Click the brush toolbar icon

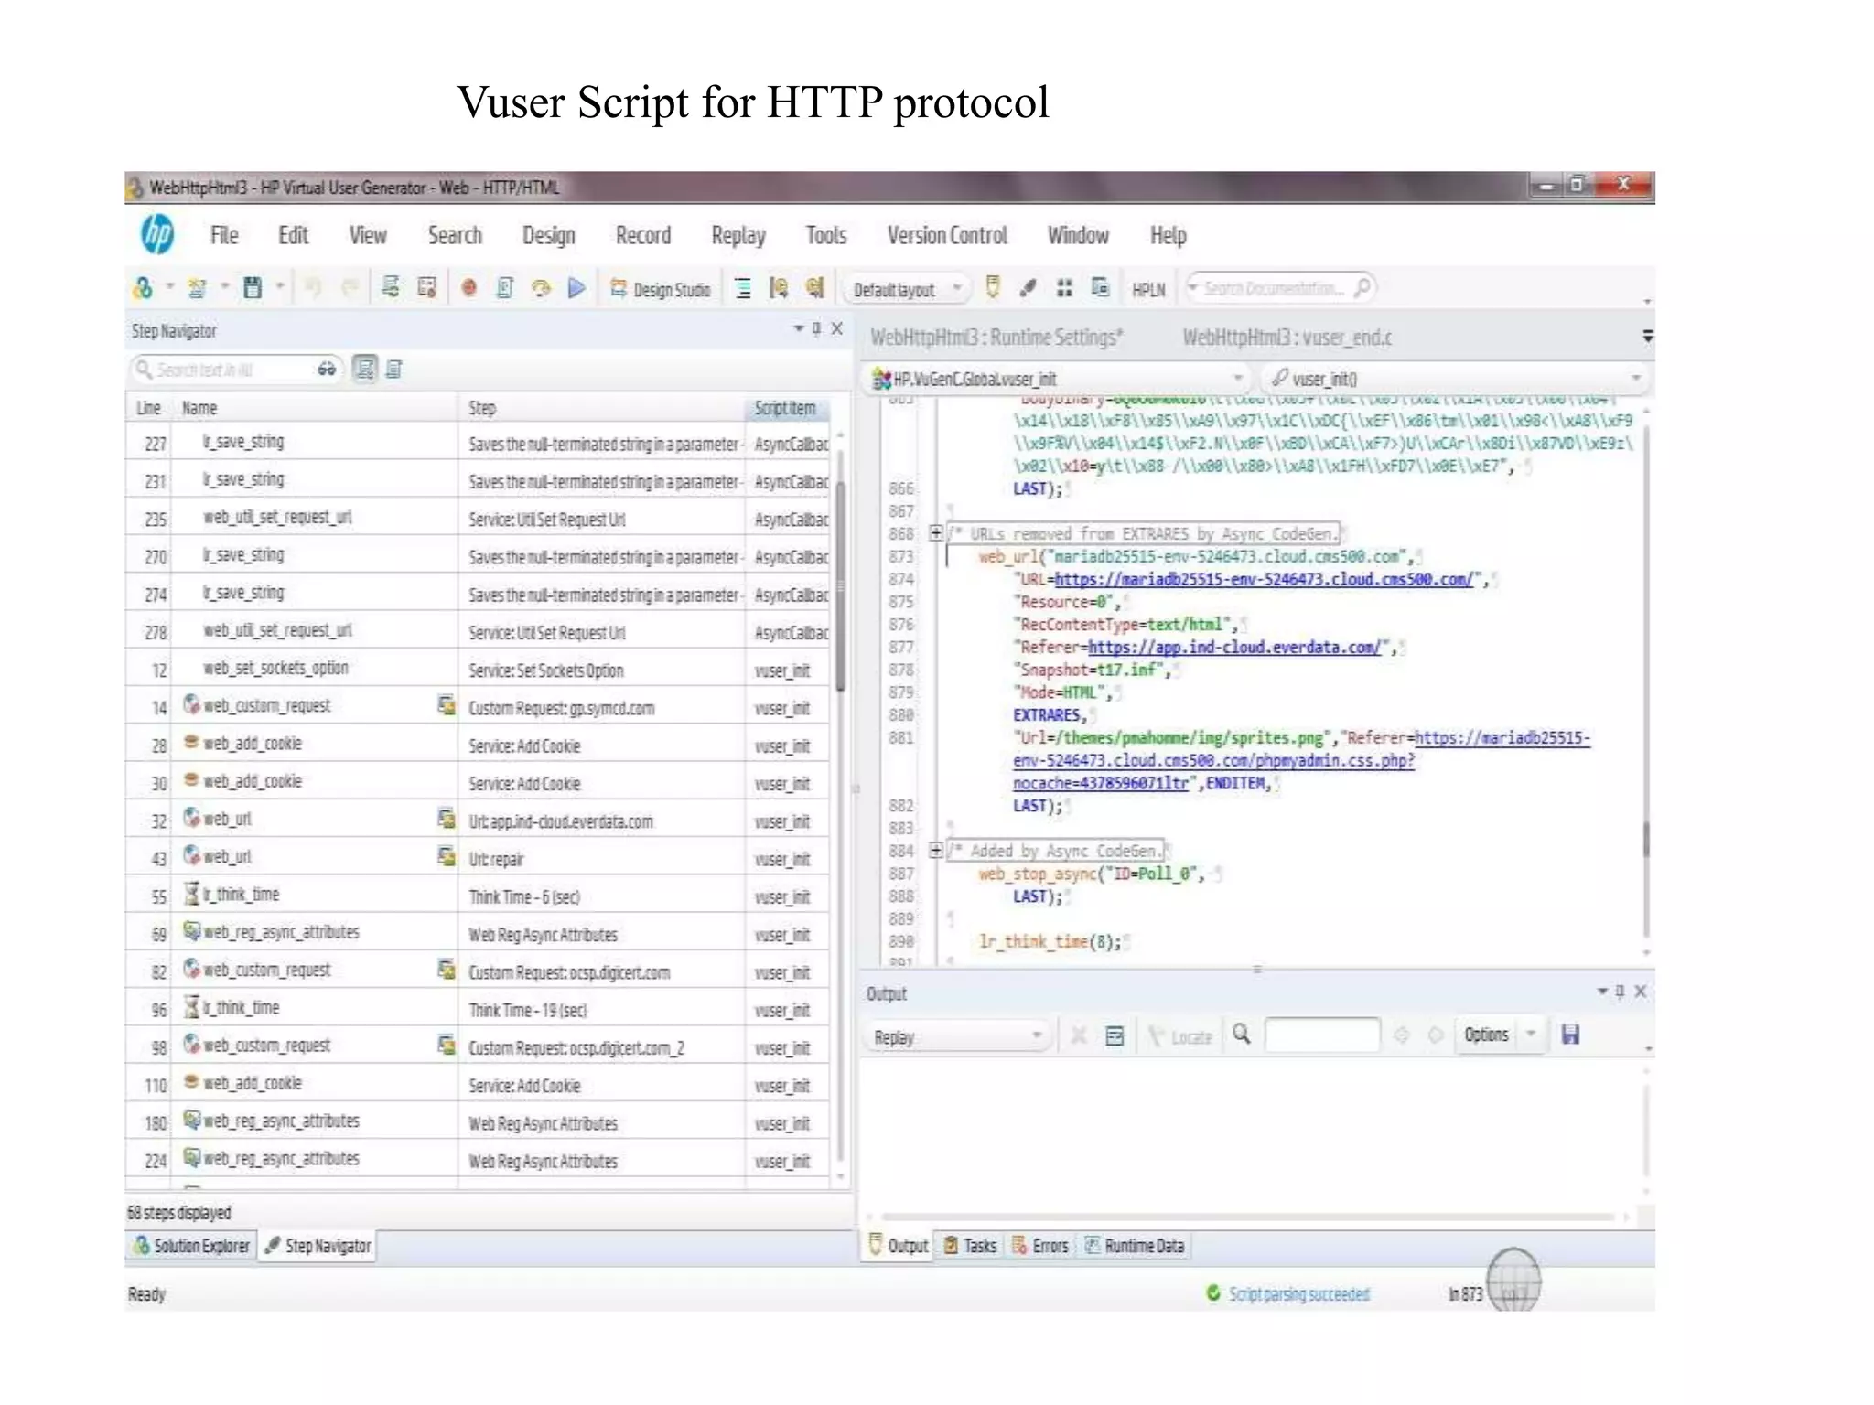(x=1029, y=289)
